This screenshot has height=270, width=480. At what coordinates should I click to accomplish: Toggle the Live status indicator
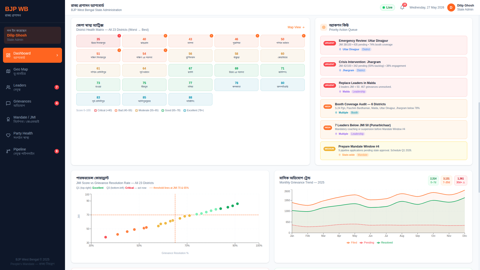tap(387, 7)
